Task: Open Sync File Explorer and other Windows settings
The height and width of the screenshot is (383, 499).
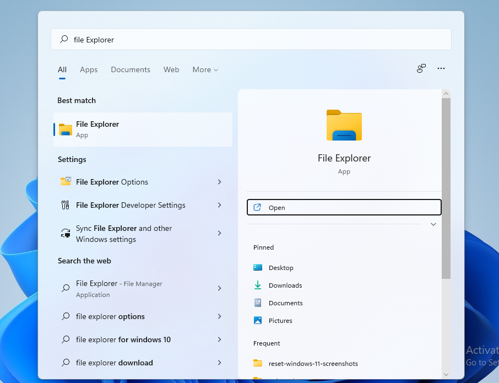Action: click(143, 233)
